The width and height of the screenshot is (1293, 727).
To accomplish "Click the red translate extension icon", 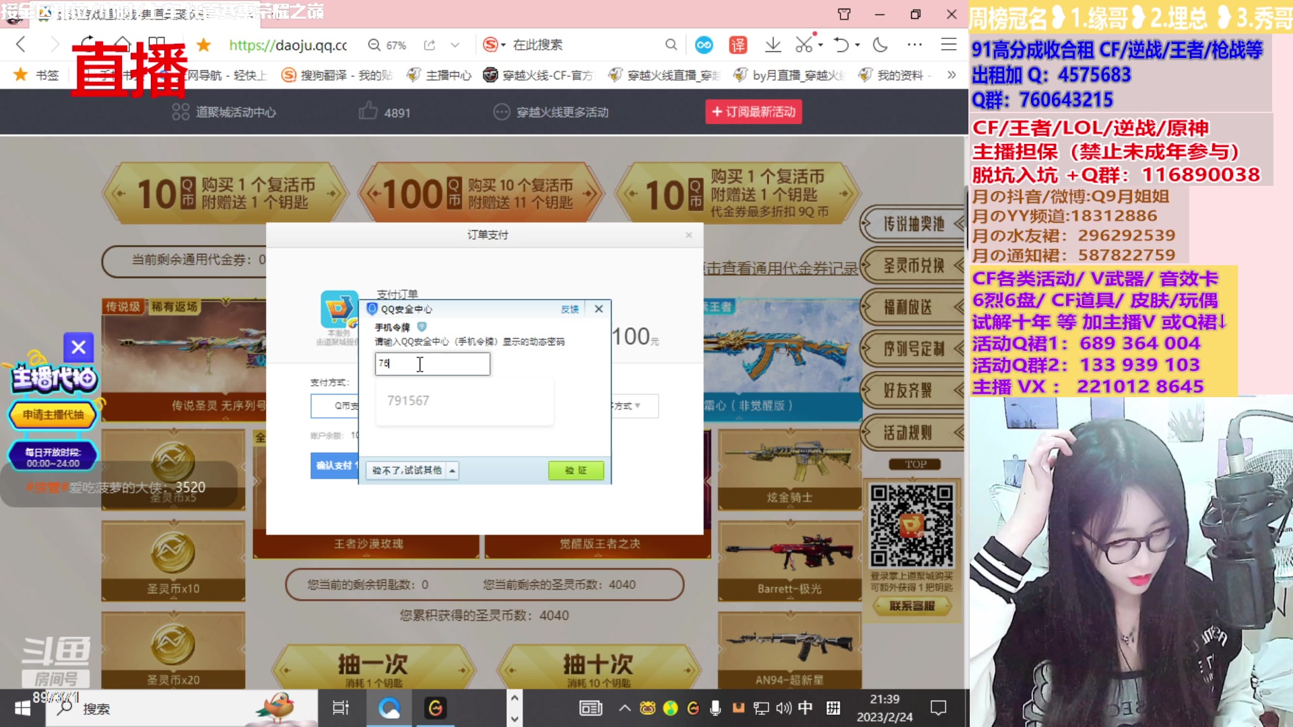I will coord(738,45).
